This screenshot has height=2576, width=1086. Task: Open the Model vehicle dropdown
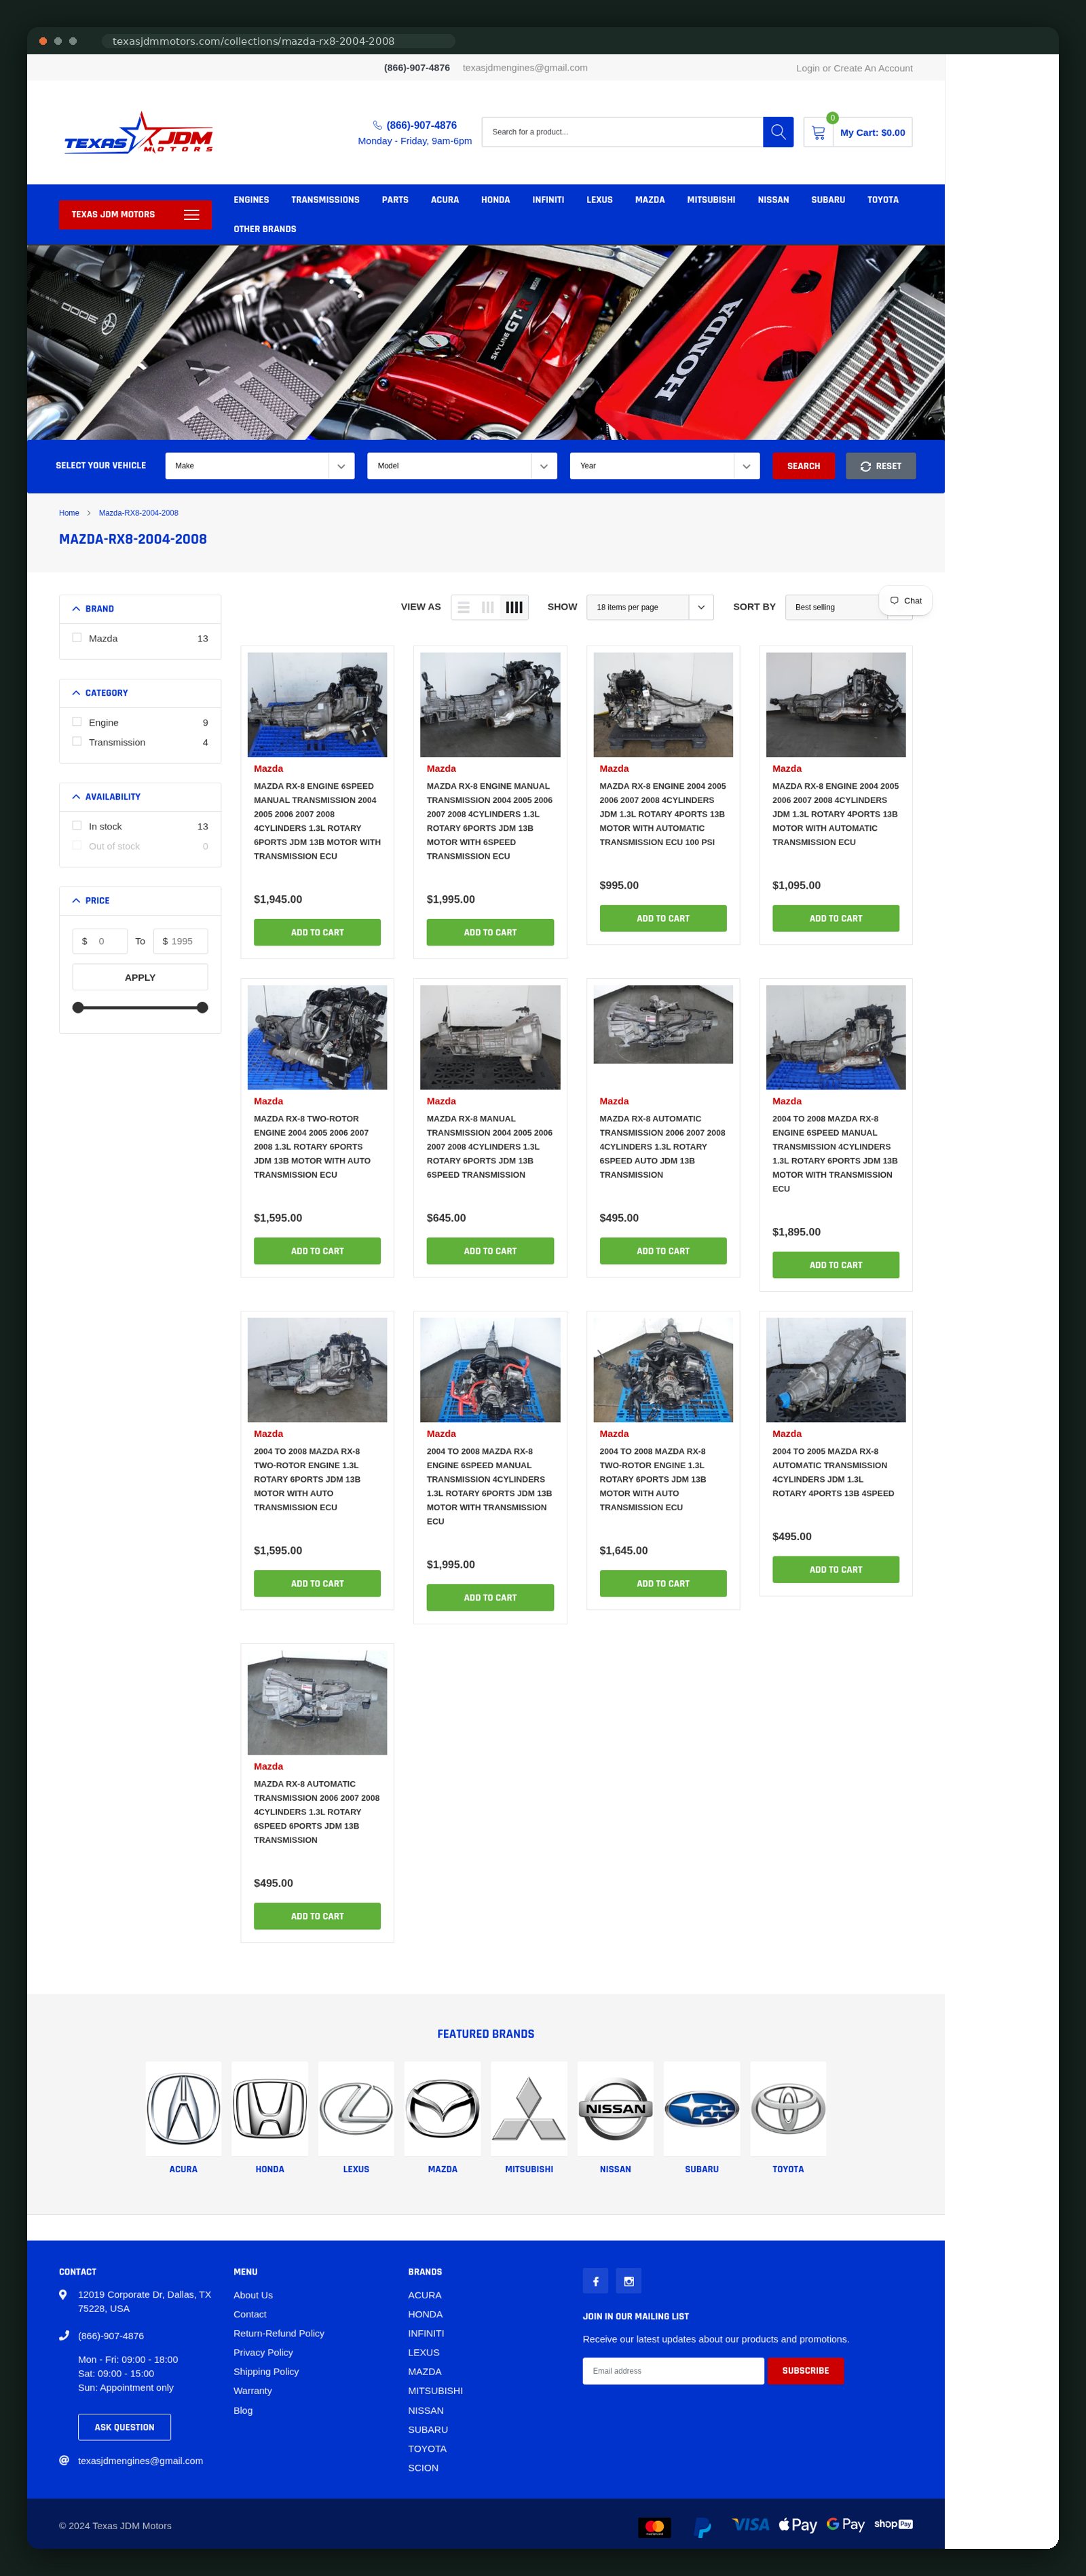pos(462,466)
